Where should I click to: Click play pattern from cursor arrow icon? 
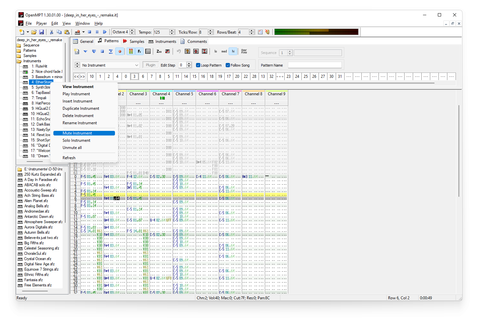[x=85, y=51]
